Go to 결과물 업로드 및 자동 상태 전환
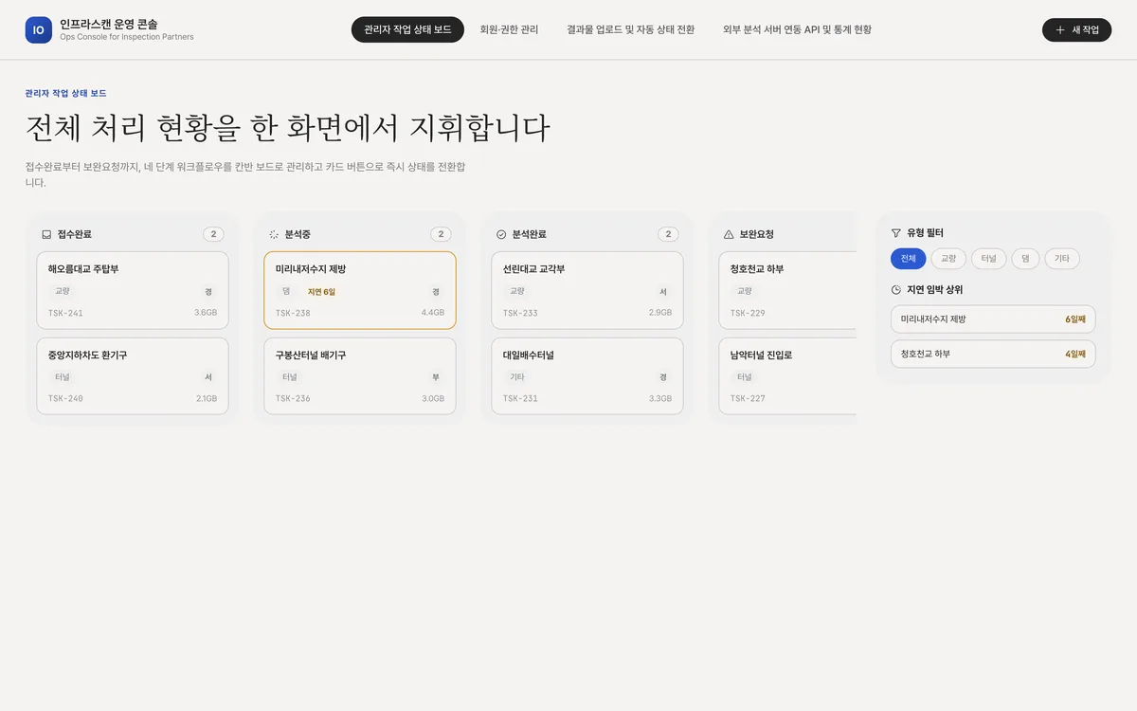The image size is (1137, 711). coord(631,29)
